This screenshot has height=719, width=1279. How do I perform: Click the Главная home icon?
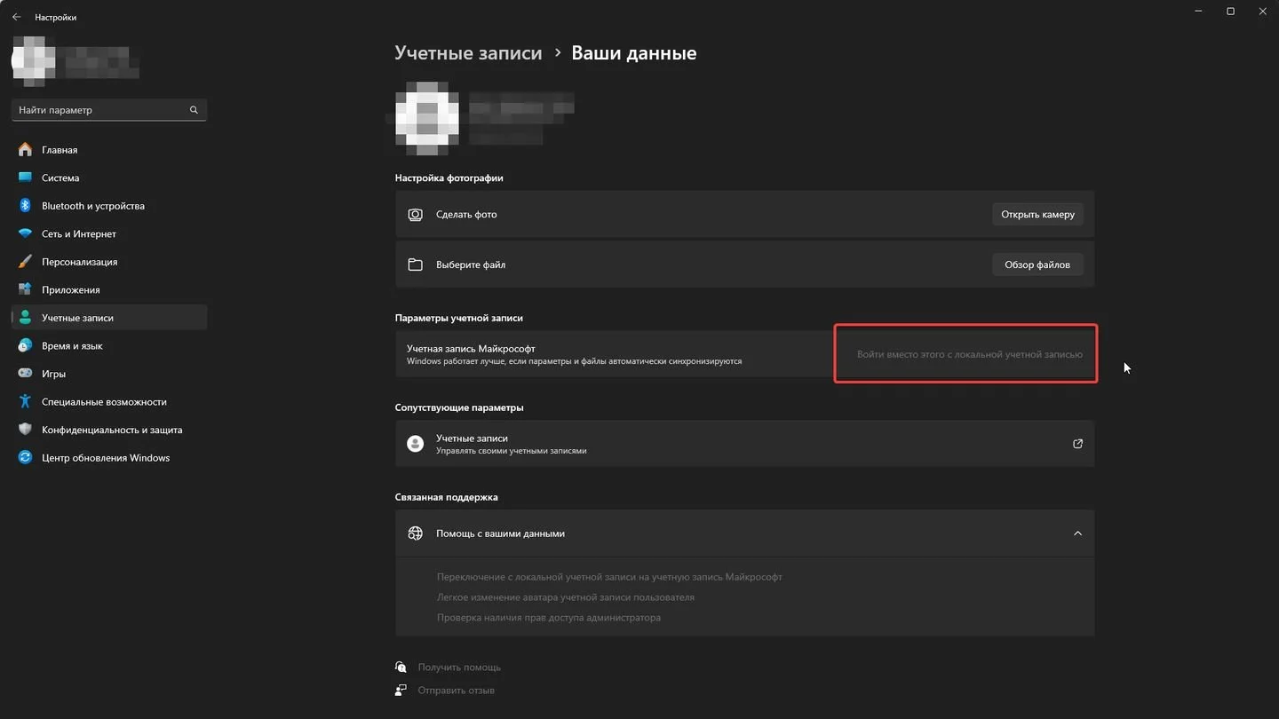click(x=25, y=150)
